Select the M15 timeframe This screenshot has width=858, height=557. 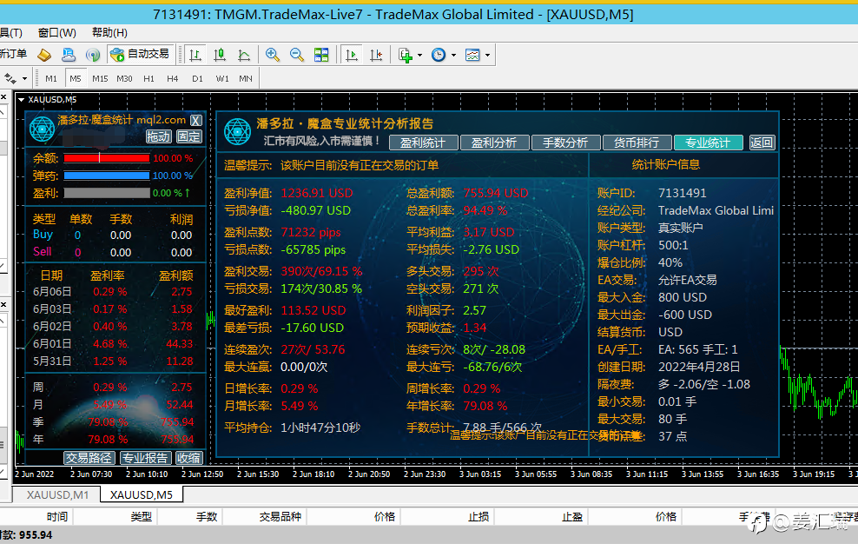pyautogui.click(x=100, y=79)
